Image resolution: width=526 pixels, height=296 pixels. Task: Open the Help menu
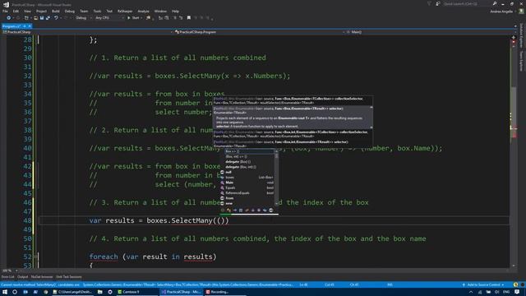(x=175, y=11)
